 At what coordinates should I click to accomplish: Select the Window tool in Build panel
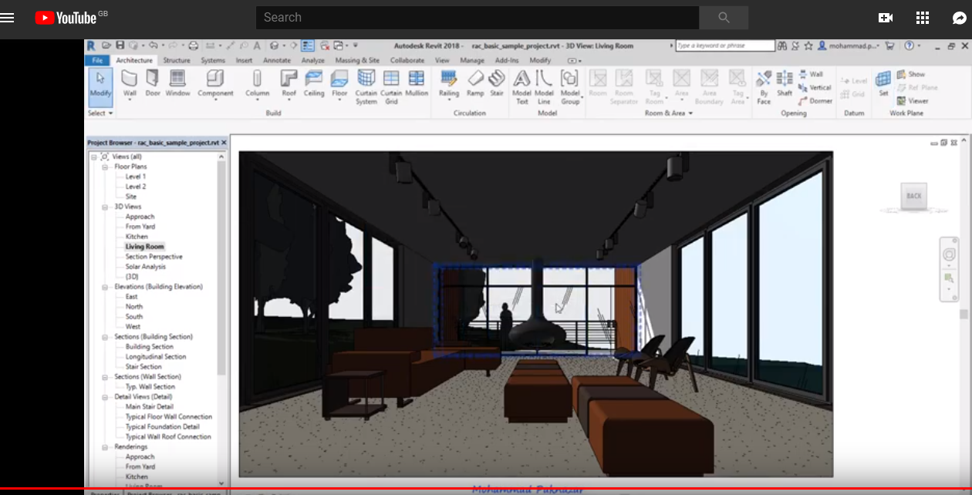(177, 84)
